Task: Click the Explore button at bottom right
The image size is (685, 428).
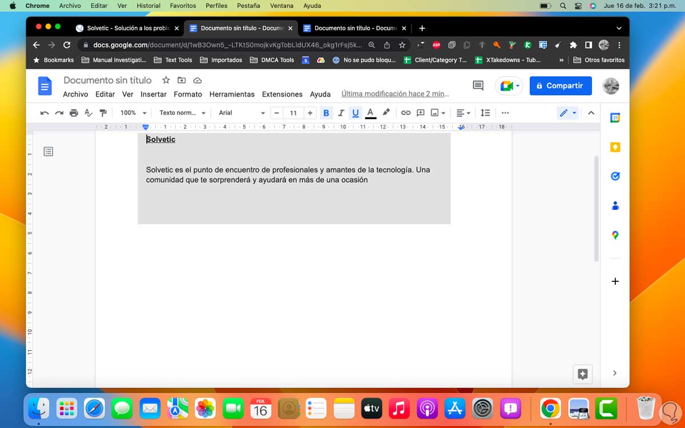Action: (583, 374)
